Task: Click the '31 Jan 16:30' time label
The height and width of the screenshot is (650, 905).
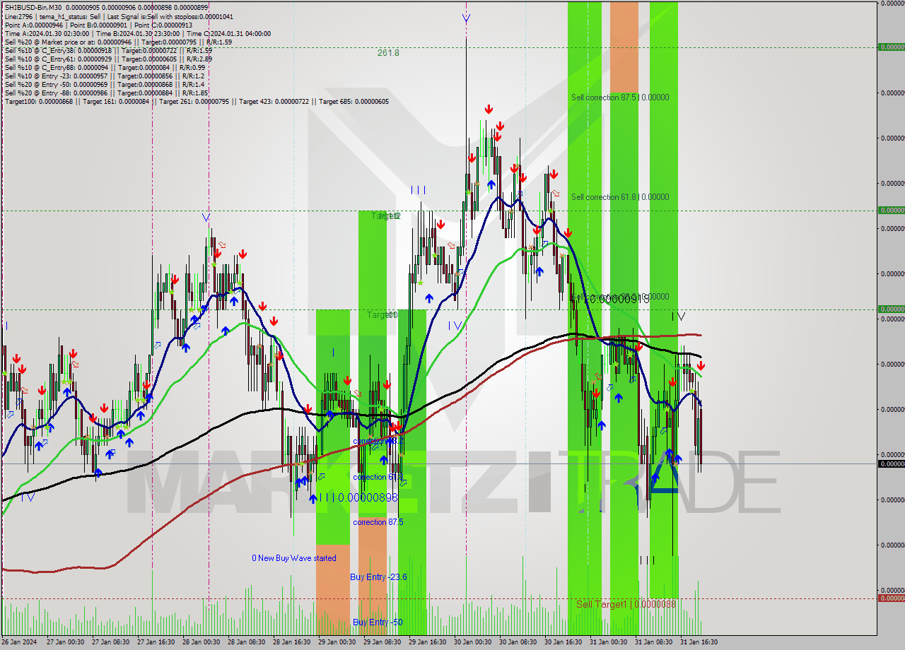Action: pyautogui.click(x=699, y=642)
